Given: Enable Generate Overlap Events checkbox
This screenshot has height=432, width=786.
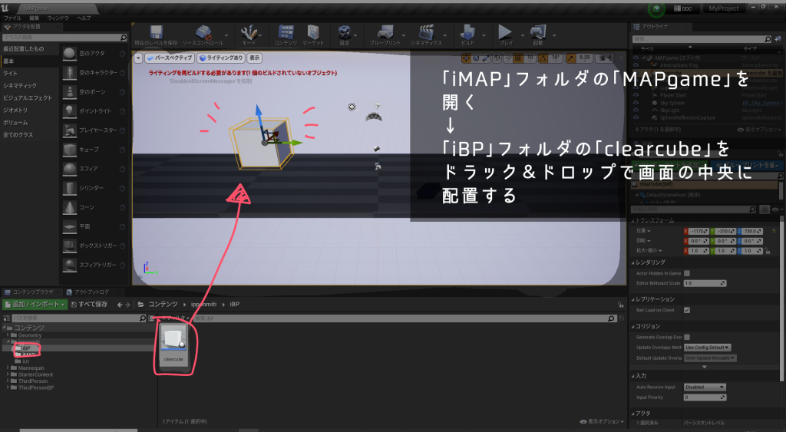Looking at the screenshot, I should coord(687,337).
